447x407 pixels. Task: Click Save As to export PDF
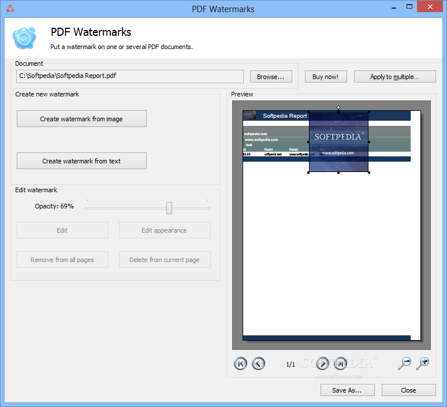(348, 390)
